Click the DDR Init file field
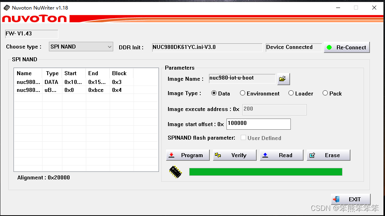Screen dimensions: 385x216 point(207,47)
